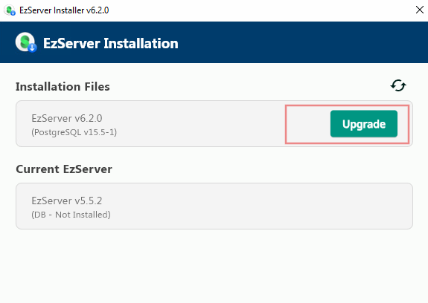The height and width of the screenshot is (303, 428).
Task: Select the Current EzServer heading
Action: pyautogui.click(x=64, y=169)
